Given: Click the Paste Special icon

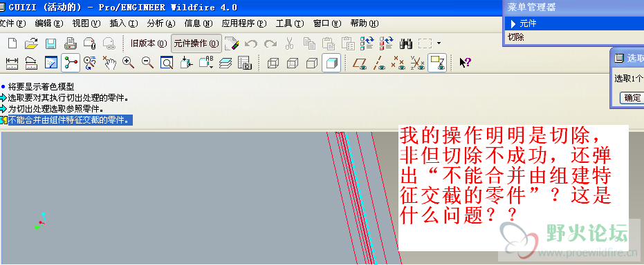Looking at the screenshot, I should click(348, 43).
